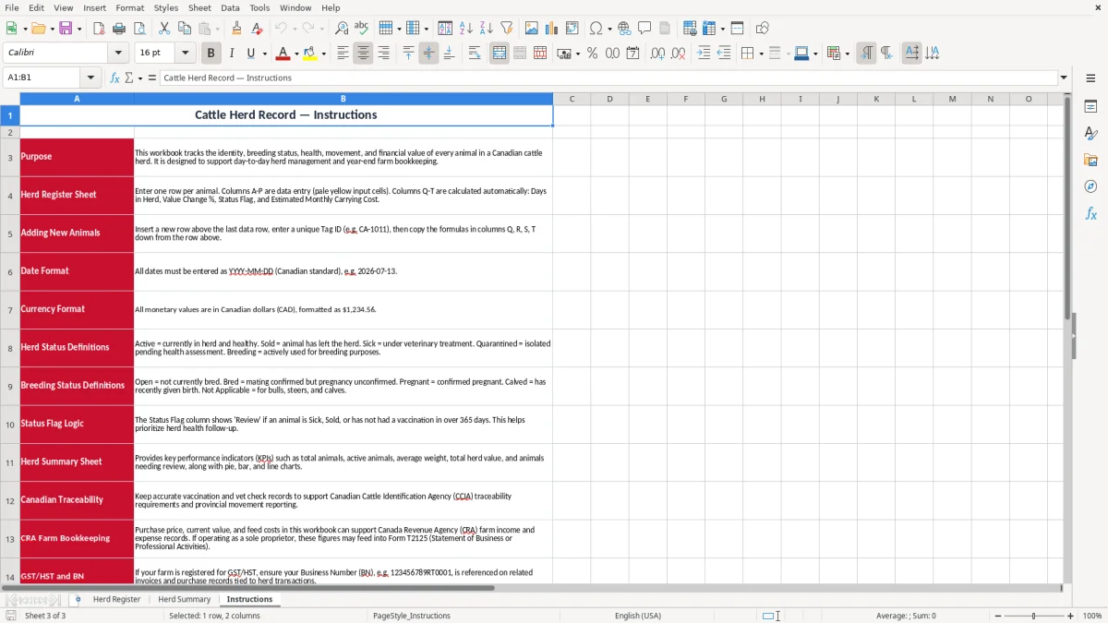Expand the formula bar
The image size is (1108, 623).
coord(1064,78)
